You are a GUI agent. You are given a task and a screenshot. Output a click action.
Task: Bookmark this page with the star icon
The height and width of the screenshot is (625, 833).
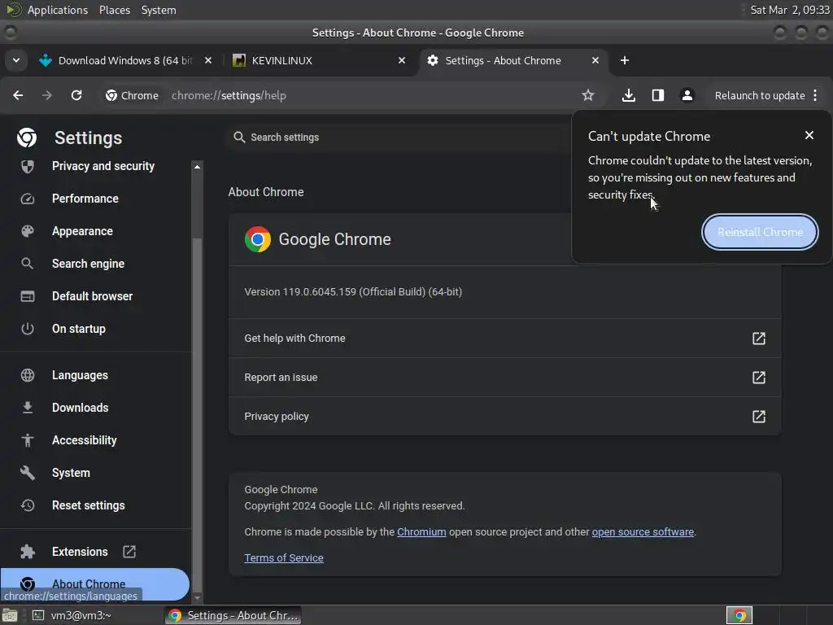(587, 95)
